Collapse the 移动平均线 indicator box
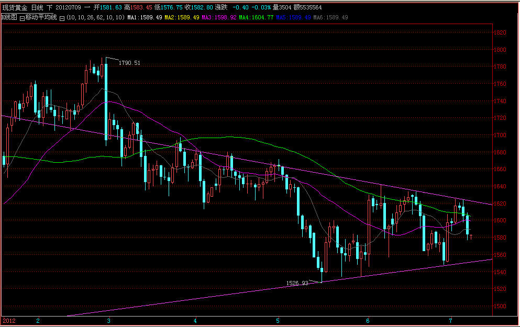 [22, 18]
